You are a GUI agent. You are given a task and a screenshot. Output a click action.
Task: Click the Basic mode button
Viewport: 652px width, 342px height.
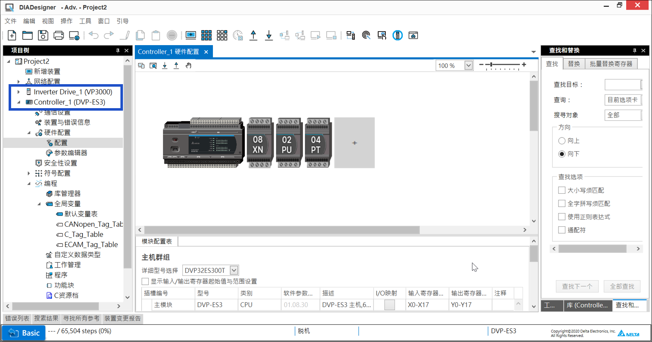click(24, 333)
